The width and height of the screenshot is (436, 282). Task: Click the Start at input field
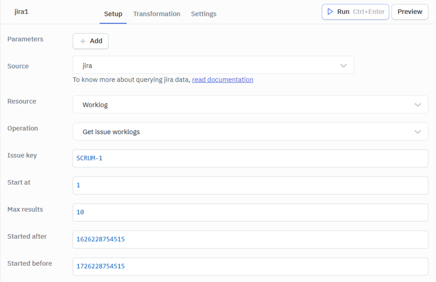pos(250,186)
